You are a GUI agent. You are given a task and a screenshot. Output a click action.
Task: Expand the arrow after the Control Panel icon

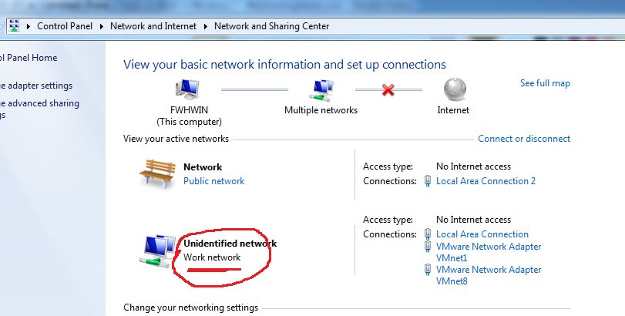click(x=29, y=26)
